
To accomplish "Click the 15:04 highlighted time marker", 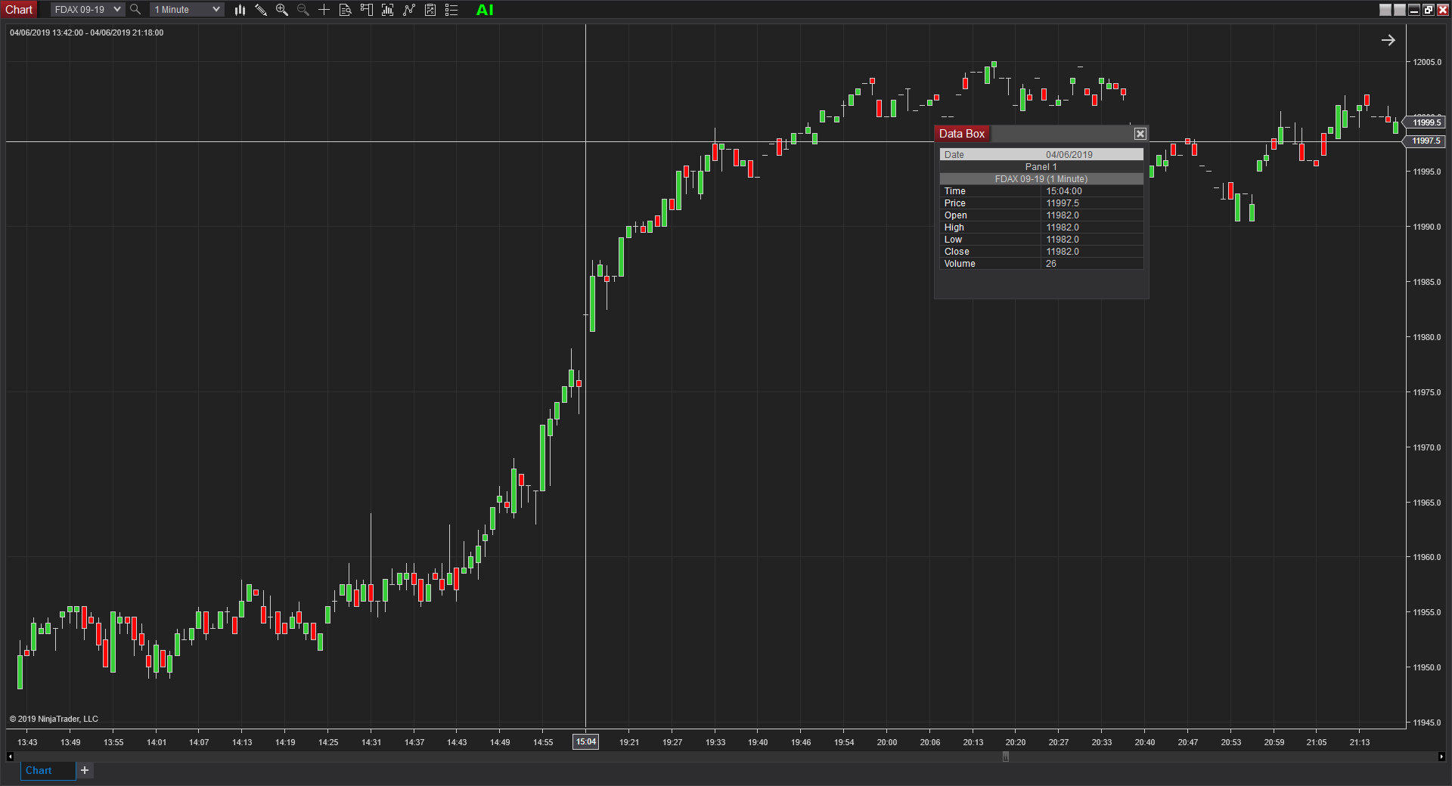I will 586,741.
